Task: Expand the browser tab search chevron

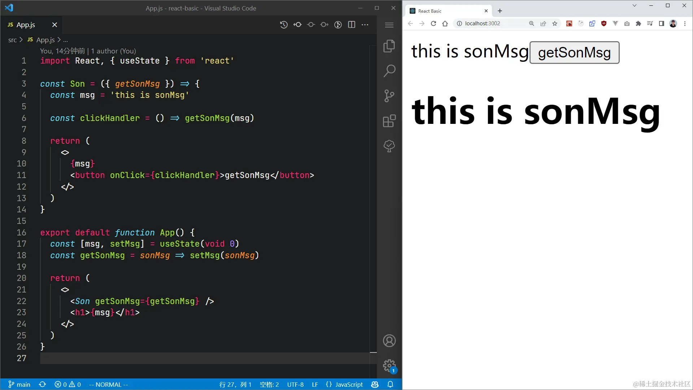Action: coord(634,5)
